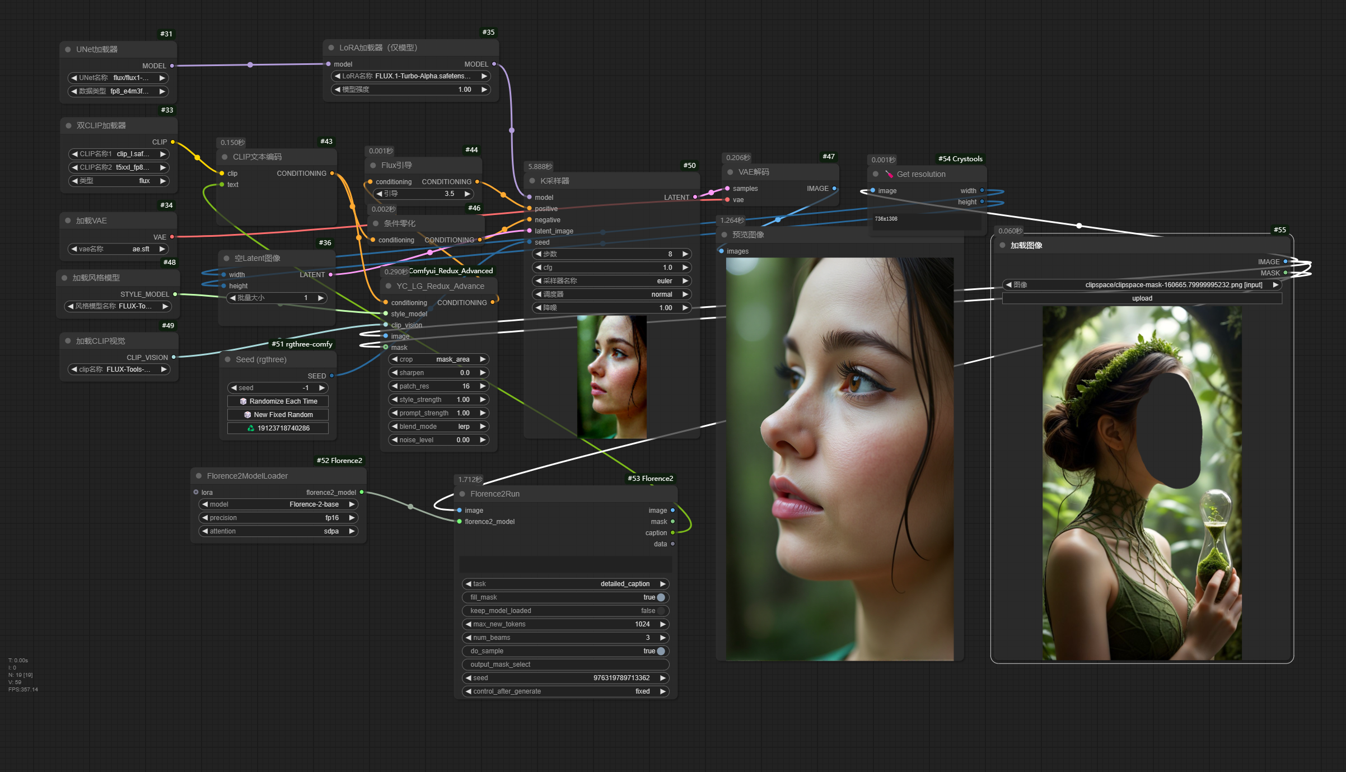Click the Comfyui_Redux_Advanced node badge
The image size is (1346, 772).
tap(451, 271)
